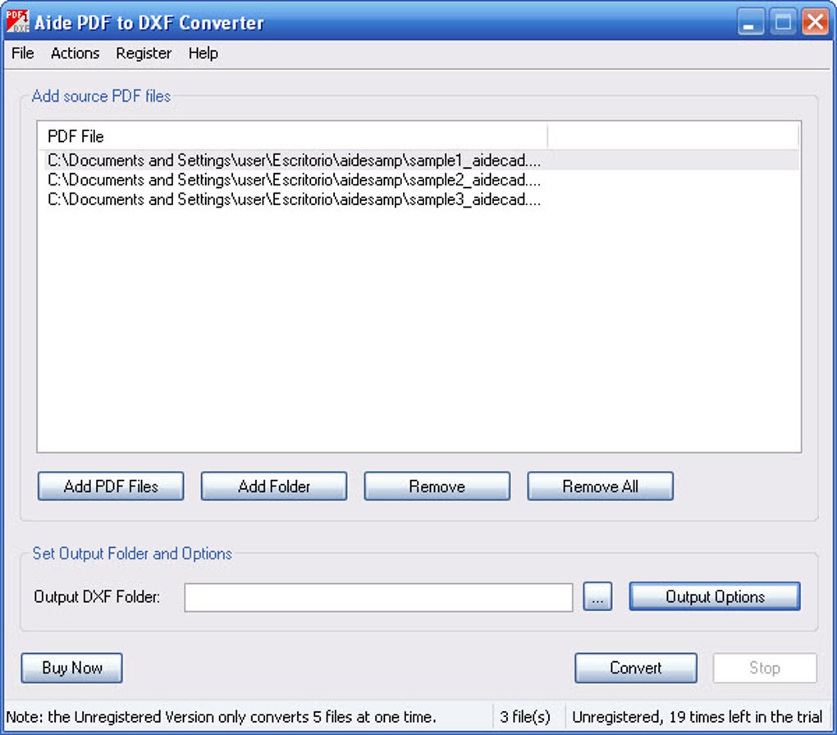Click the Add PDF Files button
The image size is (837, 735).
111,486
